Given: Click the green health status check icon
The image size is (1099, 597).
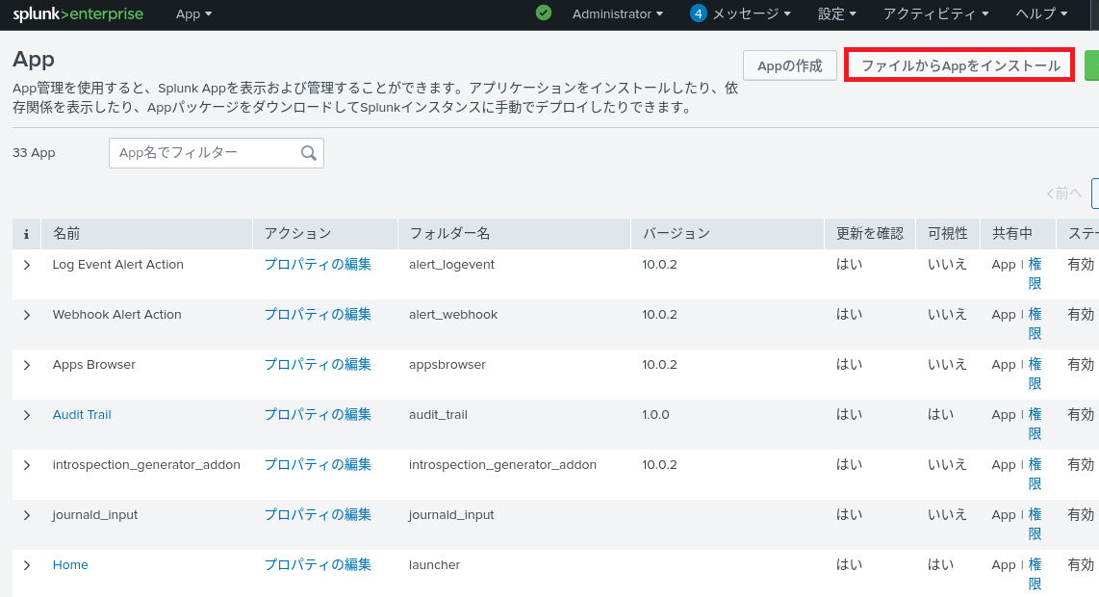Looking at the screenshot, I should (544, 13).
